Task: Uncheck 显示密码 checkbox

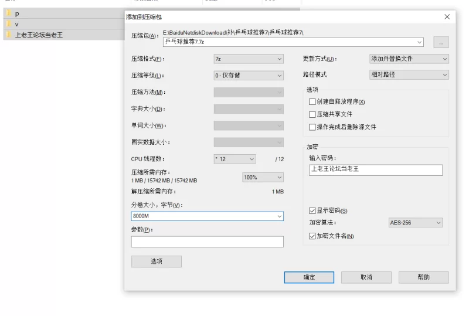Action: [312, 210]
